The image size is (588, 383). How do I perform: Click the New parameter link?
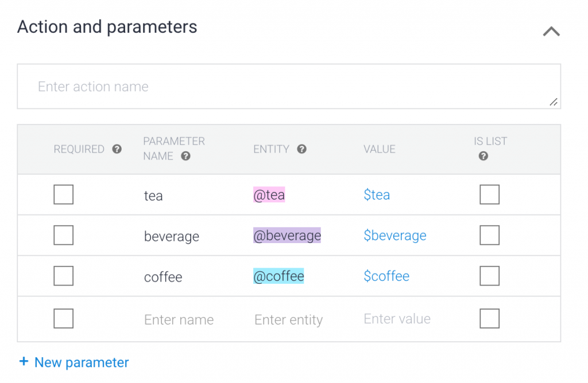click(x=82, y=362)
